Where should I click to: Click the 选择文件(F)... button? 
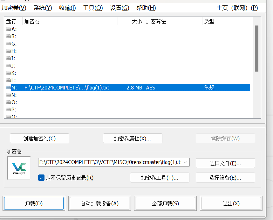coord(225,163)
